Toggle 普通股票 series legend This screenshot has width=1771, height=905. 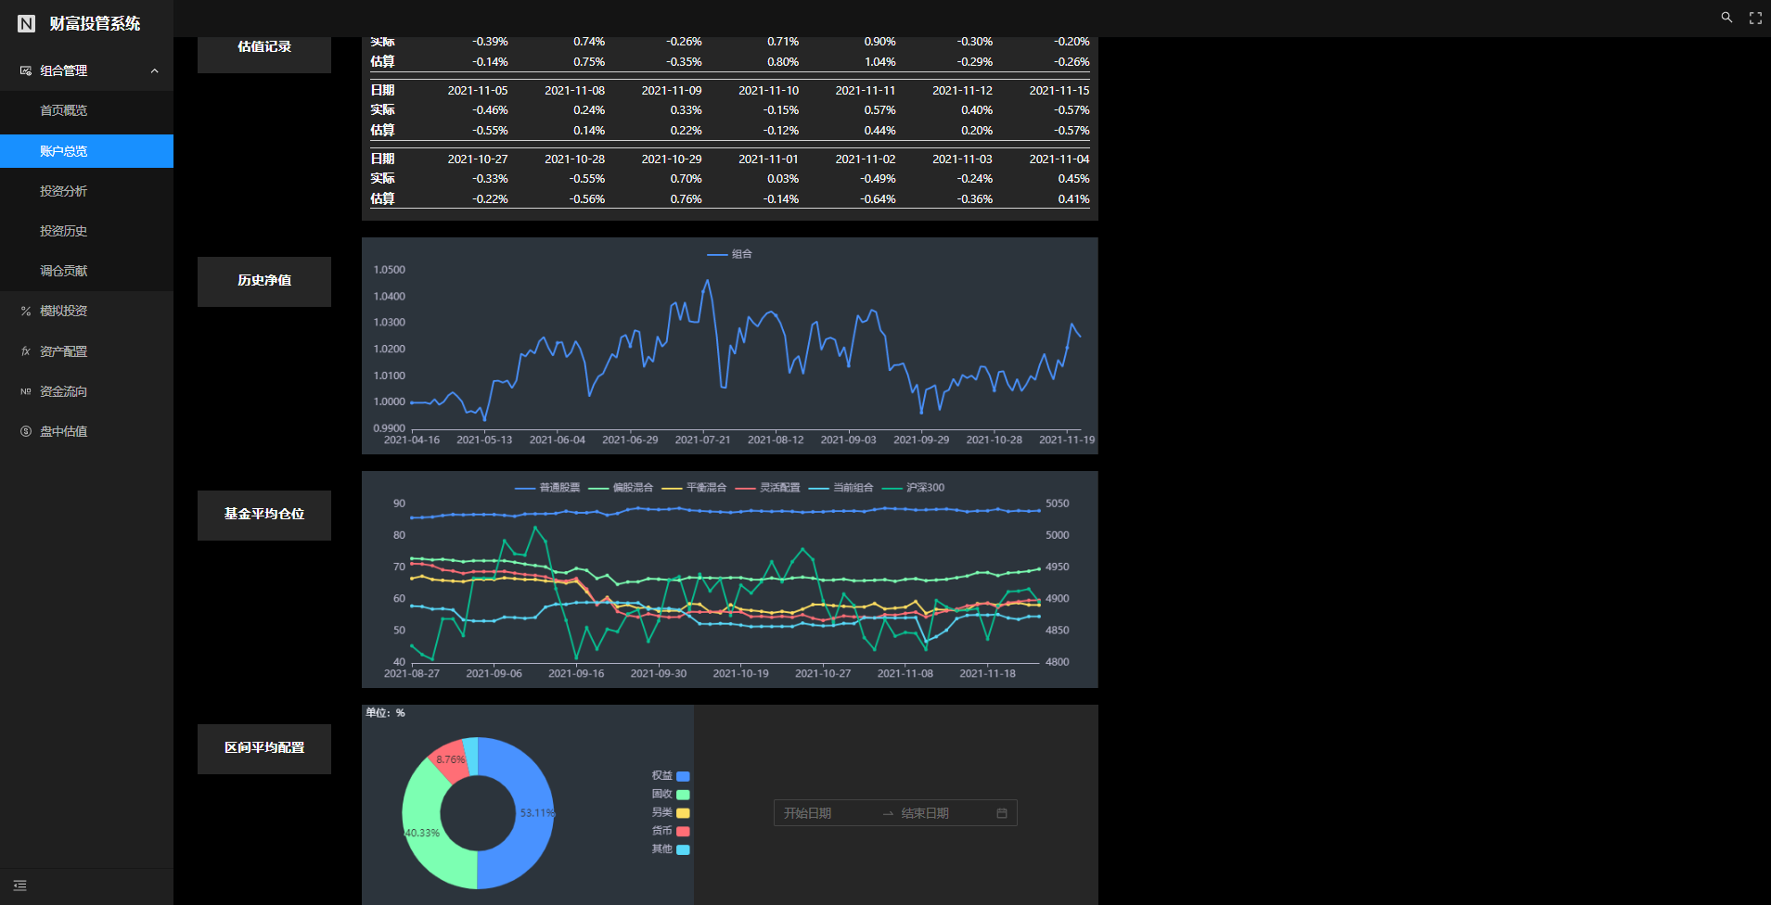[x=547, y=488]
